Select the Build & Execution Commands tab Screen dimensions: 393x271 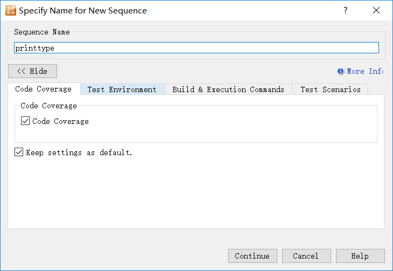(x=228, y=89)
